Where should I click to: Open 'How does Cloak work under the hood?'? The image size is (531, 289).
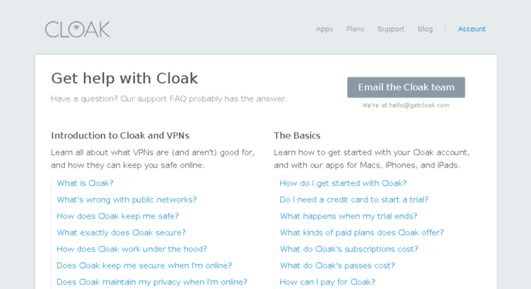tap(132, 249)
